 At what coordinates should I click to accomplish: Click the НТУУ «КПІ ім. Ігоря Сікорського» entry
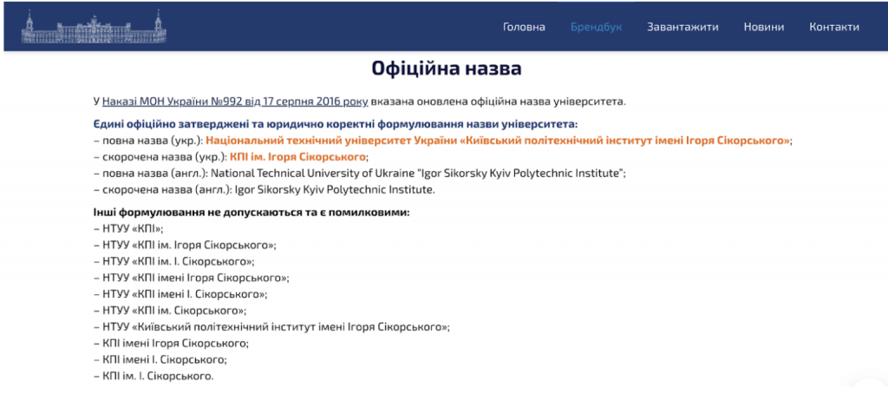point(185,246)
